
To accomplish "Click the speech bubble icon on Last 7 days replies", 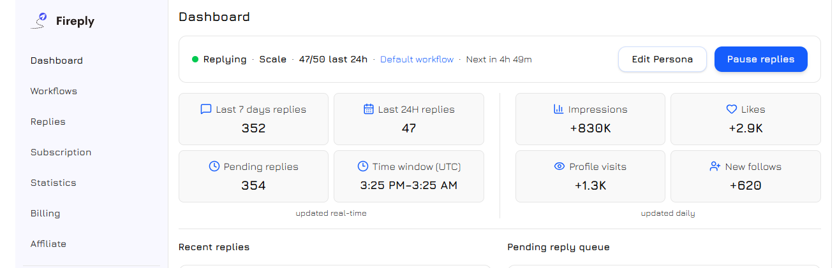I will (205, 109).
